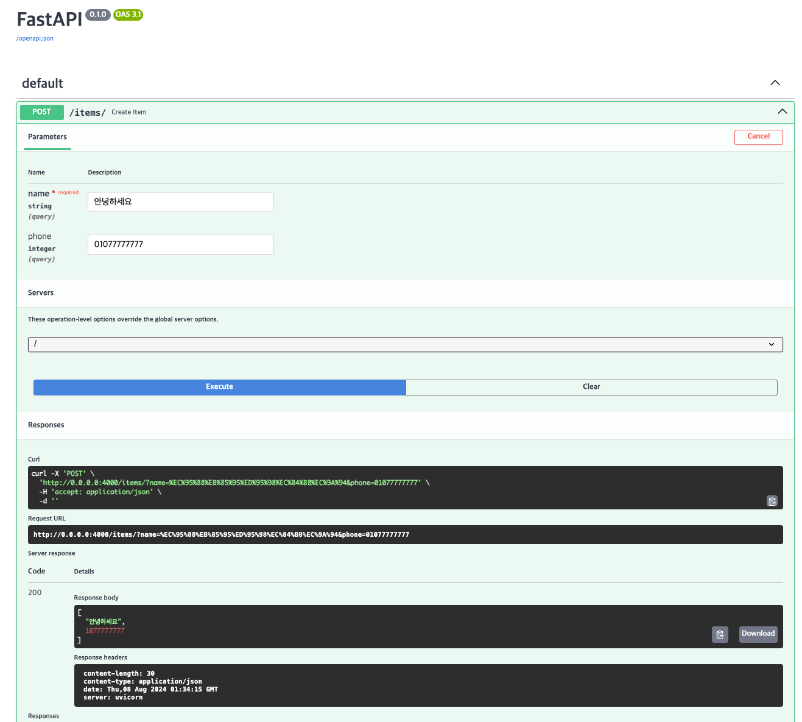Focus the phone input field
Viewport: 802px width, 722px height.
coord(181,244)
